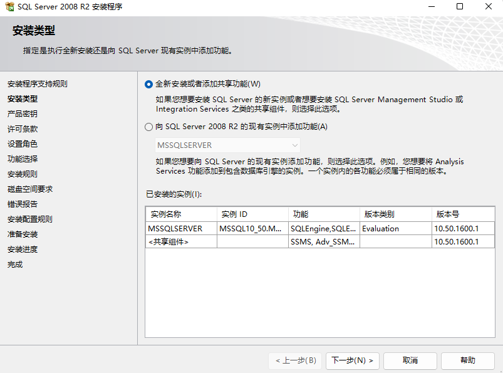The image size is (503, 373).
Task: Open the MSSQLSERVER instance dropdown
Action: click(x=227, y=145)
